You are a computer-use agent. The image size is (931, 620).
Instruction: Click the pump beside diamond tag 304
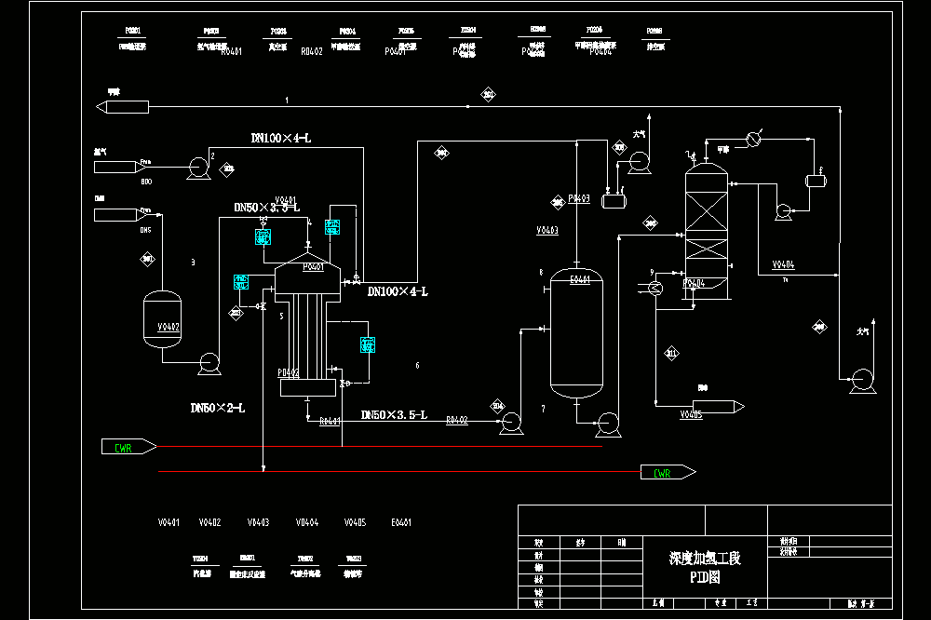pos(511,424)
